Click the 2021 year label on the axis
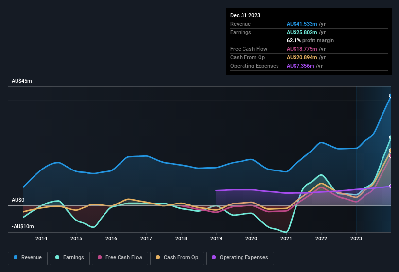Viewport: 399px width, 272px height. [x=286, y=238]
